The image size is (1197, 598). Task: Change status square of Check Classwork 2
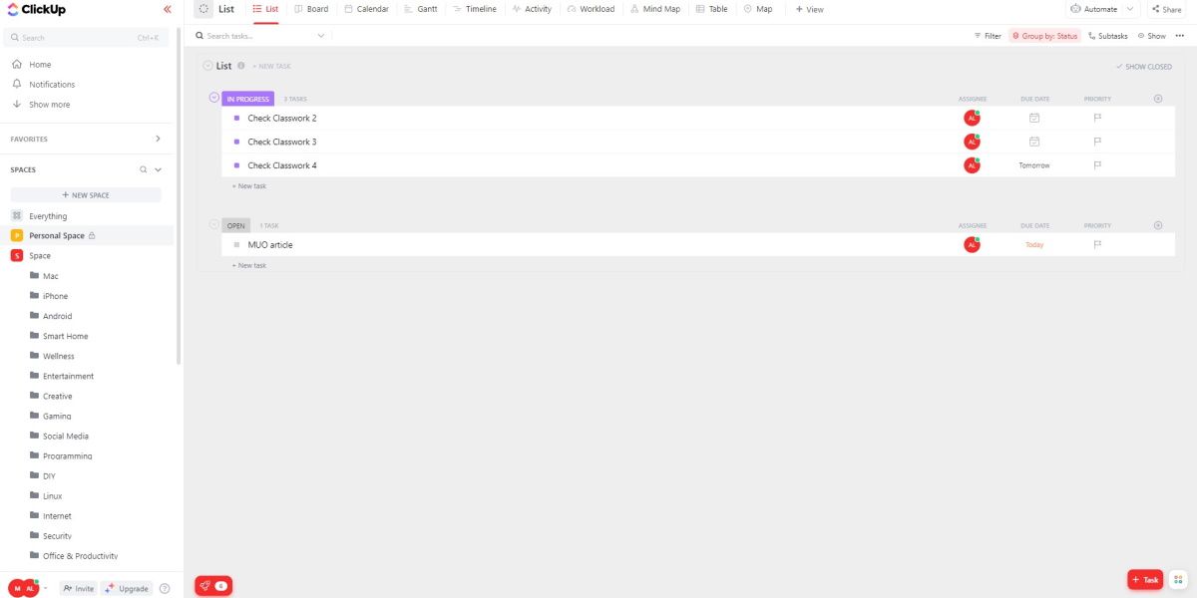[x=236, y=118]
